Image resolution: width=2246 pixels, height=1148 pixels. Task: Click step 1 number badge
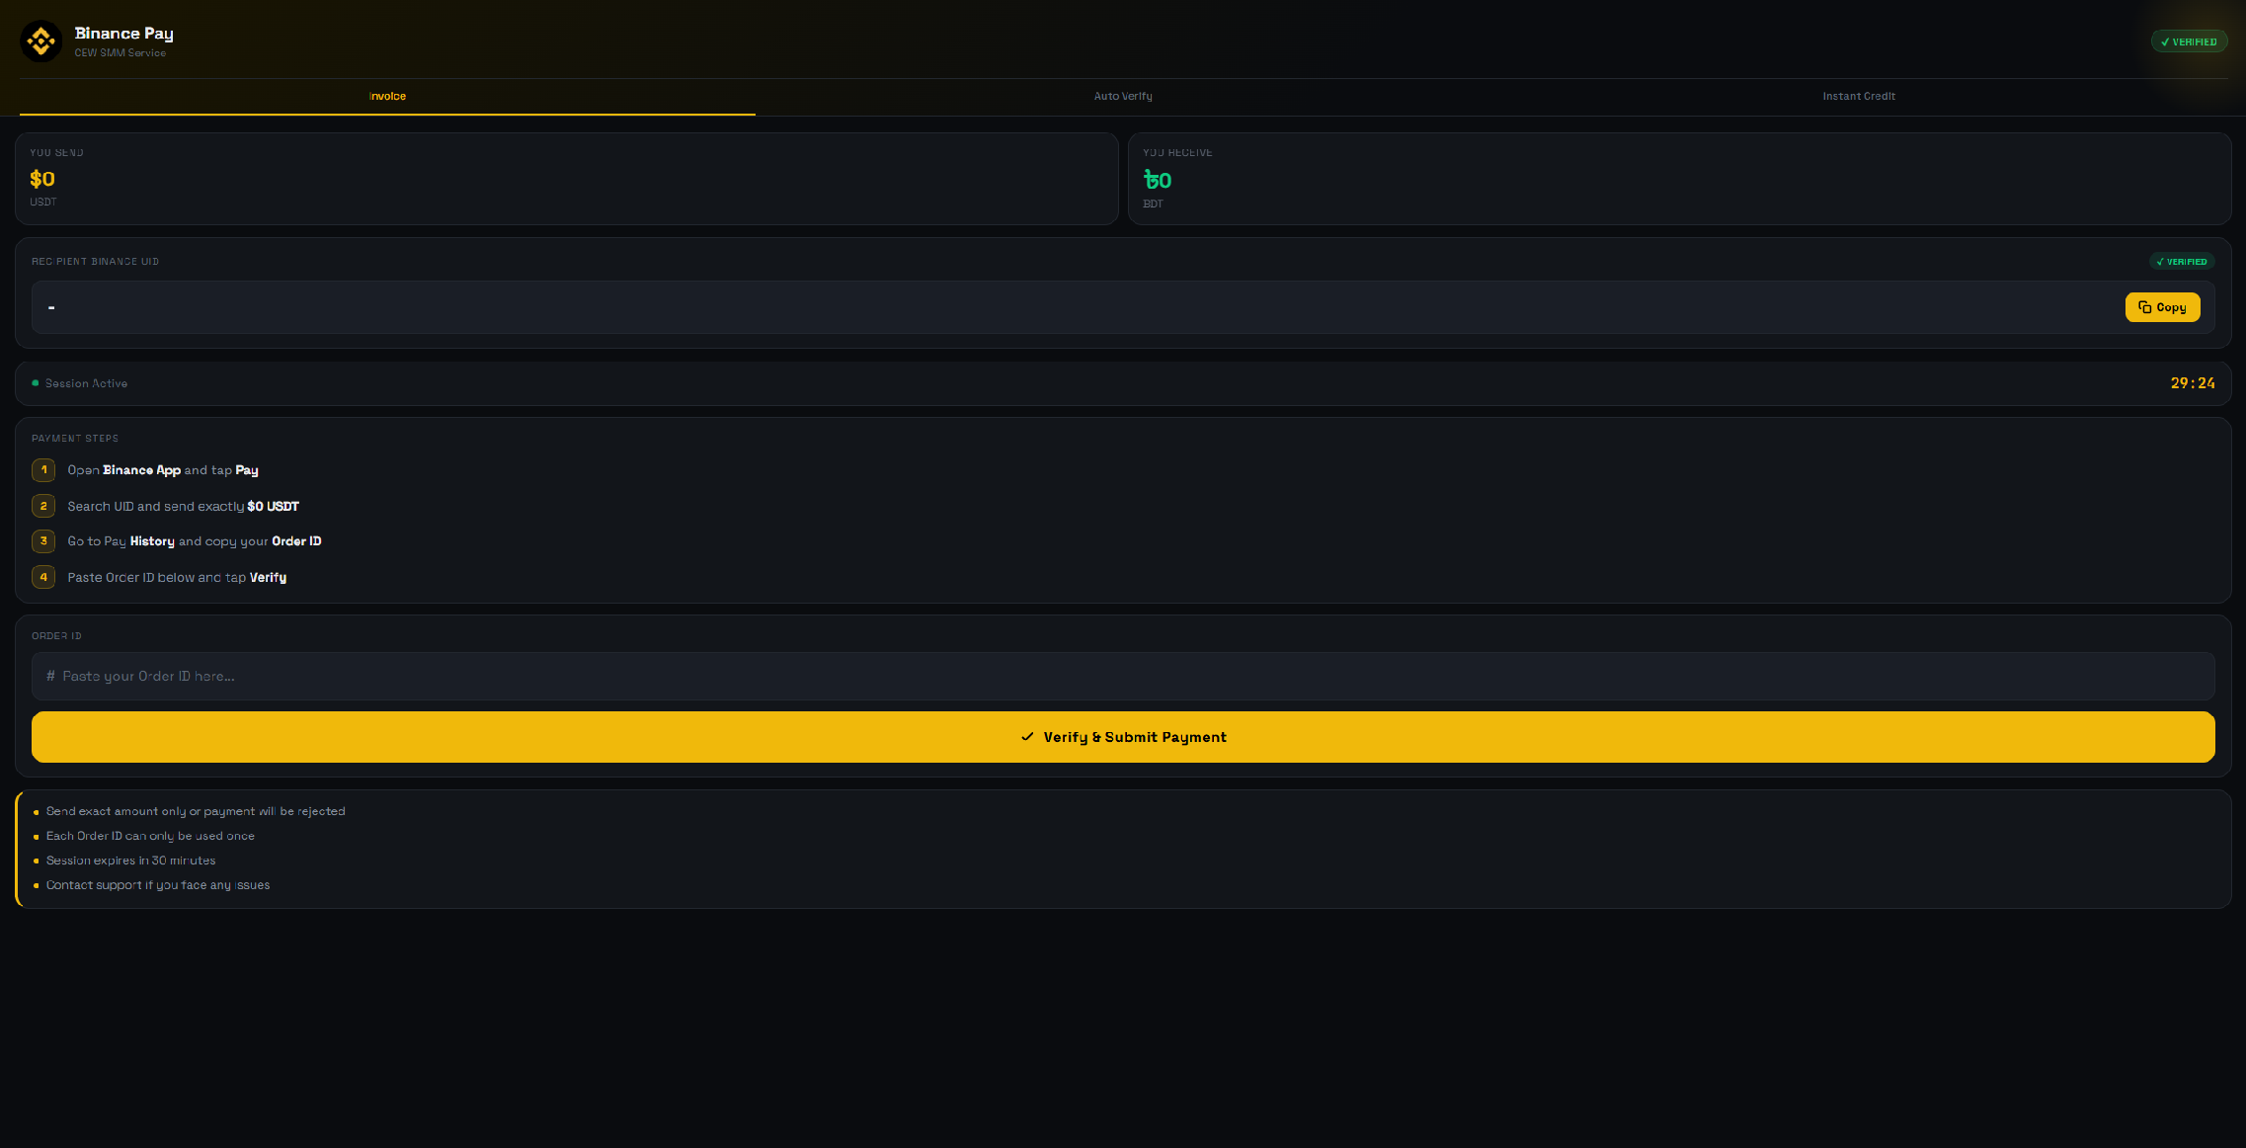click(x=43, y=470)
